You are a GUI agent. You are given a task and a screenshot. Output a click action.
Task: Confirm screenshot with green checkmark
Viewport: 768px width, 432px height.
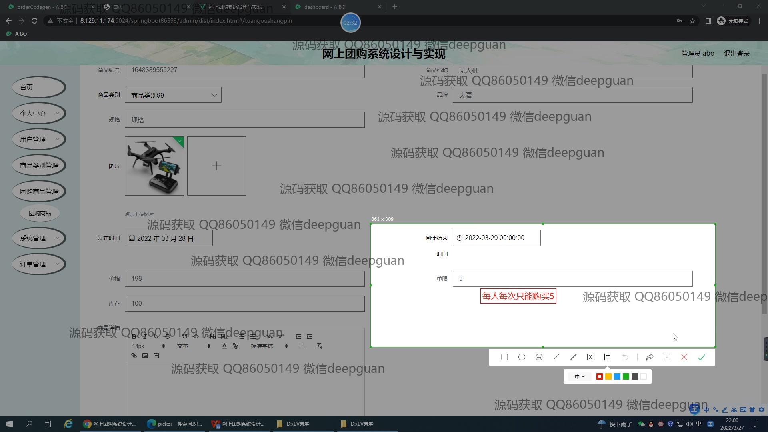coord(701,357)
